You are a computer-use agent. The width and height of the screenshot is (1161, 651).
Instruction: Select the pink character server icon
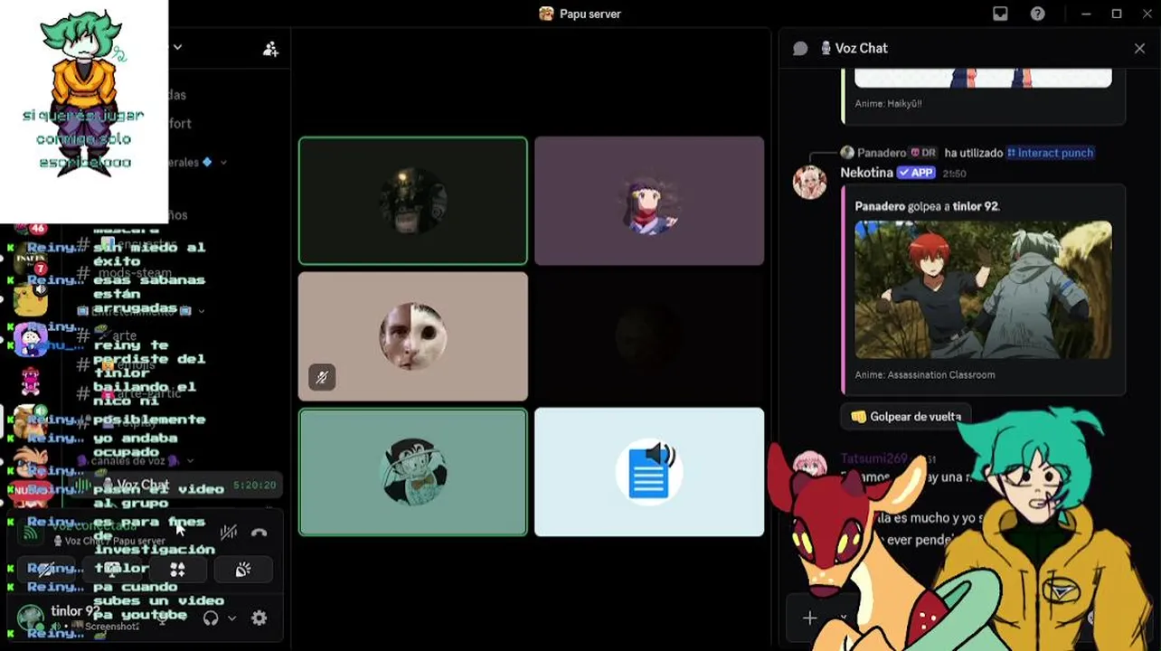pyautogui.click(x=31, y=382)
